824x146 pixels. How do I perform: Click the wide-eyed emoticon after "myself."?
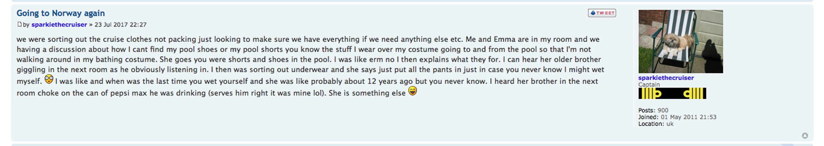tap(49, 79)
